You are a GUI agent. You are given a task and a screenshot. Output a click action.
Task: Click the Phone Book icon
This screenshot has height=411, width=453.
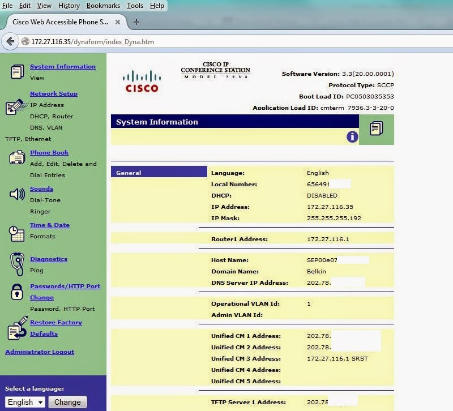click(17, 157)
